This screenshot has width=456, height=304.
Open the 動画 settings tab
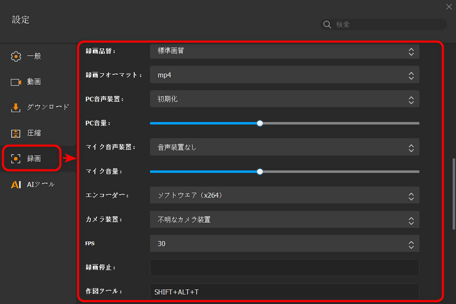click(x=38, y=82)
